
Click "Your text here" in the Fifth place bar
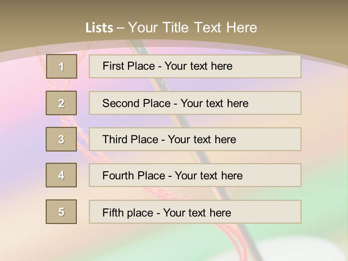tap(197, 212)
